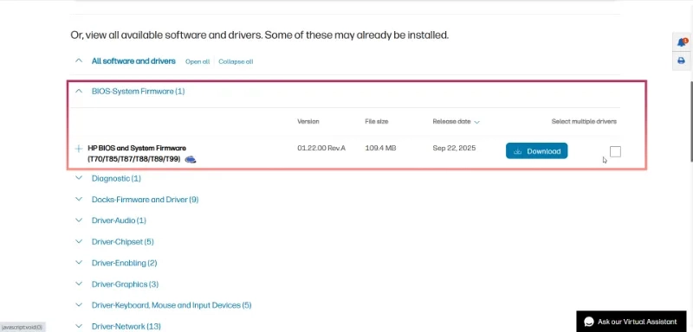The width and height of the screenshot is (693, 332).
Task: Open Ask our Virtual Assistant chat
Action: [x=631, y=322]
